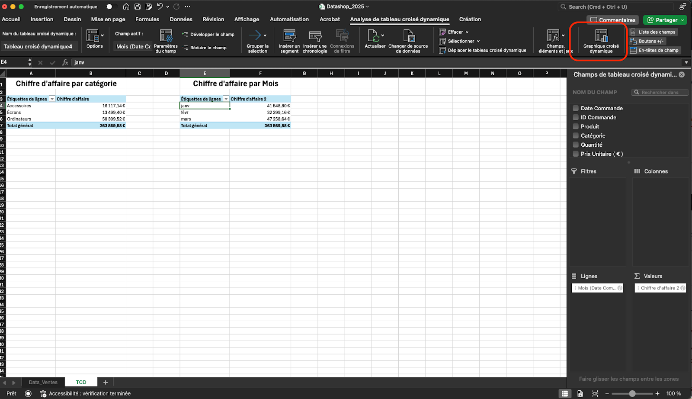
Task: Click Déplacer le tableau croisé dynamique
Action: 483,50
